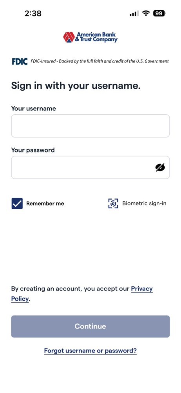This screenshot has height=393, width=181.
Task: Focus the Your username input field
Action: click(x=90, y=126)
